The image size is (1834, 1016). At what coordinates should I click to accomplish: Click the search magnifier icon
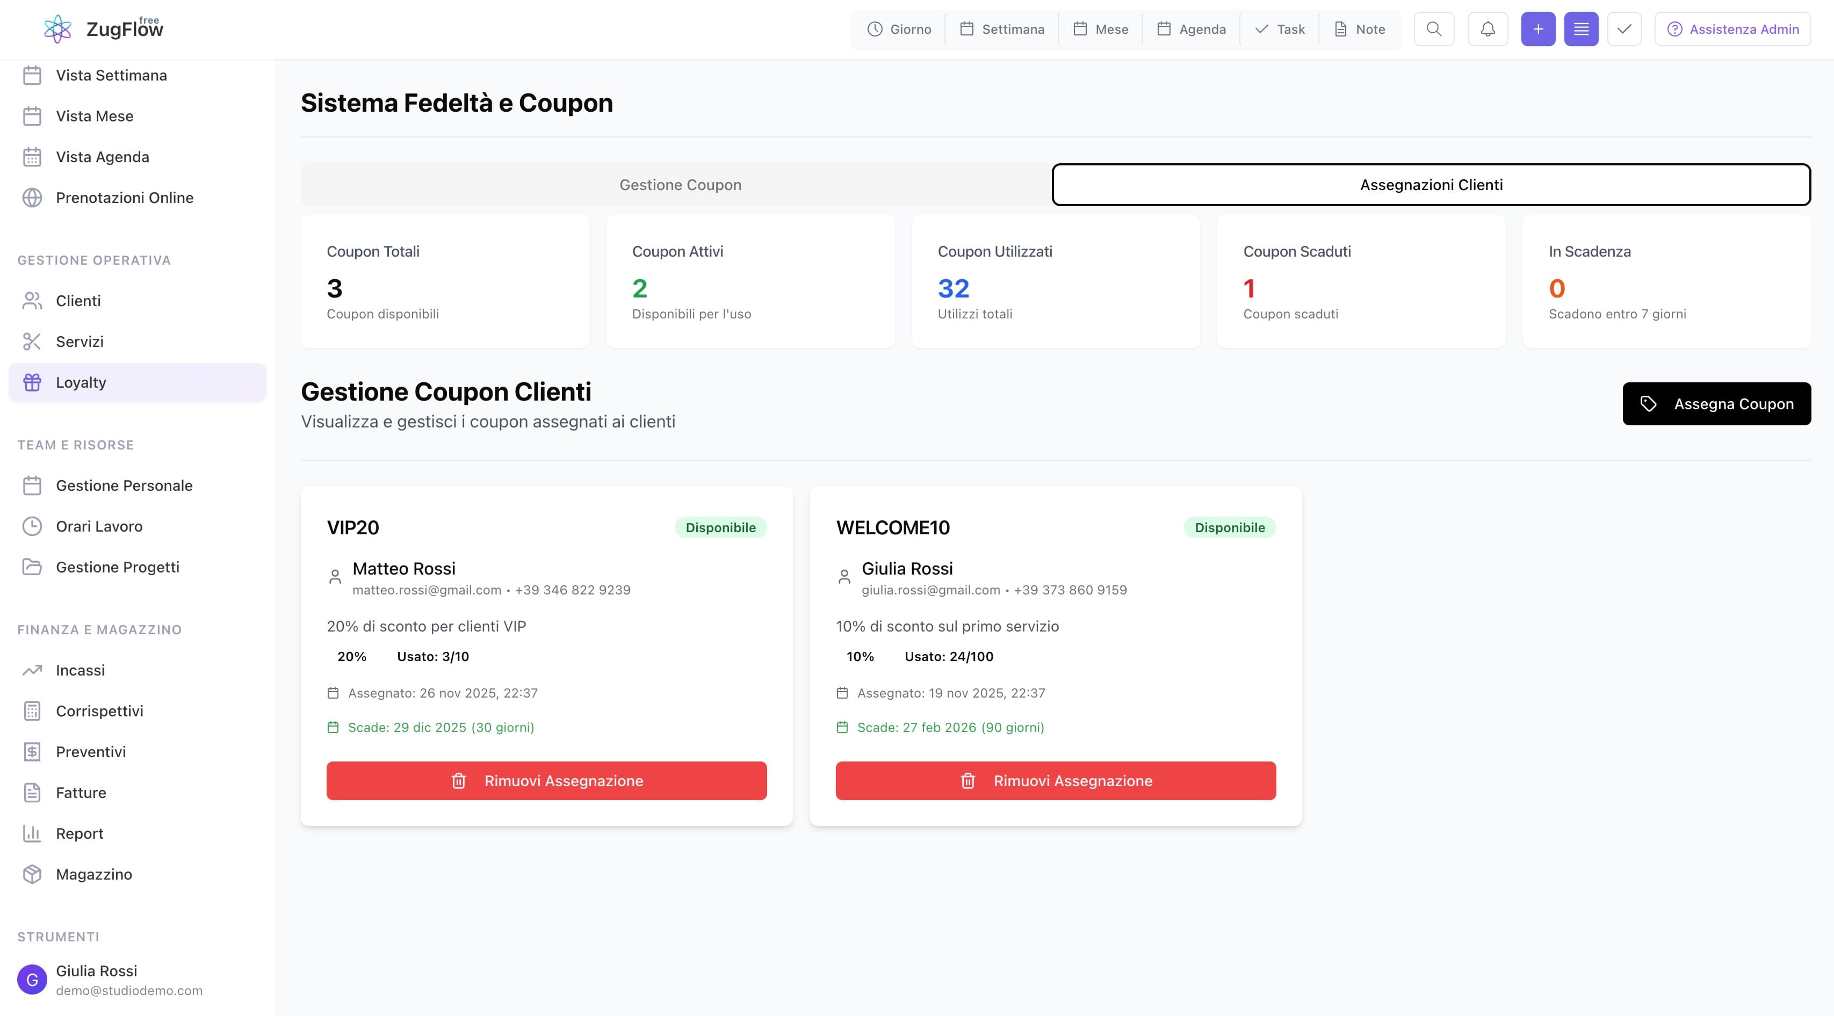[1433, 29]
